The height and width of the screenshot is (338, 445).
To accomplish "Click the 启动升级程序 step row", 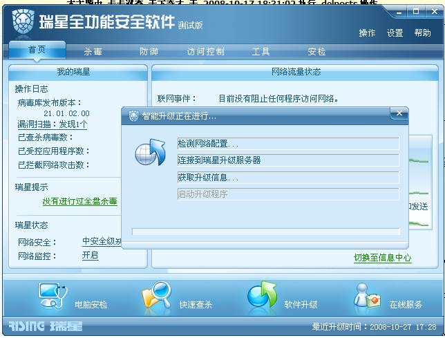I will [288, 194].
